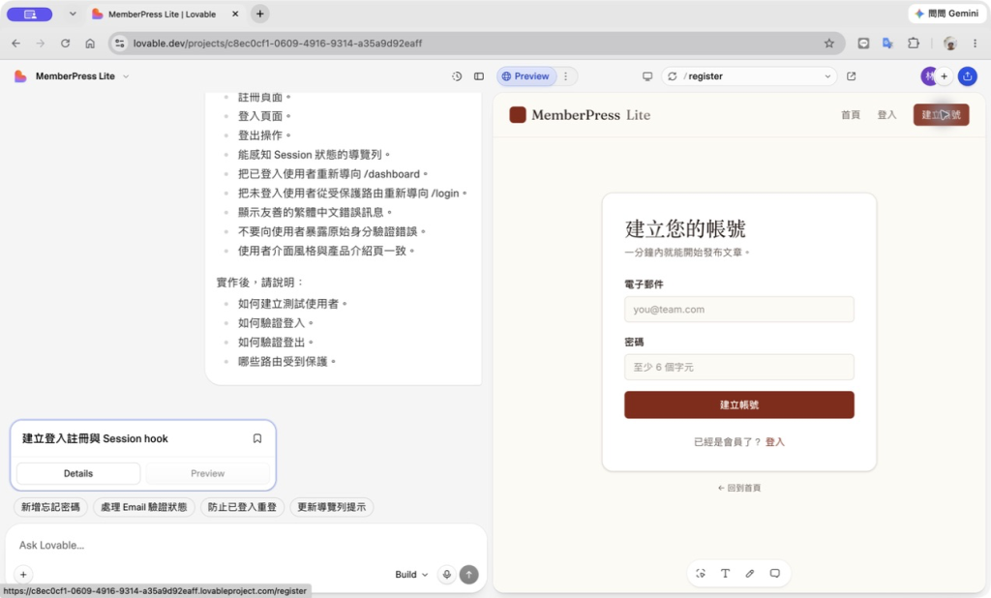Screen dimensions: 991x598
Task: Go back in browser history
Action: 15,44
